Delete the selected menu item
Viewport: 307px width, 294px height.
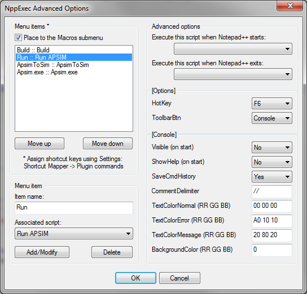pyautogui.click(x=112, y=252)
